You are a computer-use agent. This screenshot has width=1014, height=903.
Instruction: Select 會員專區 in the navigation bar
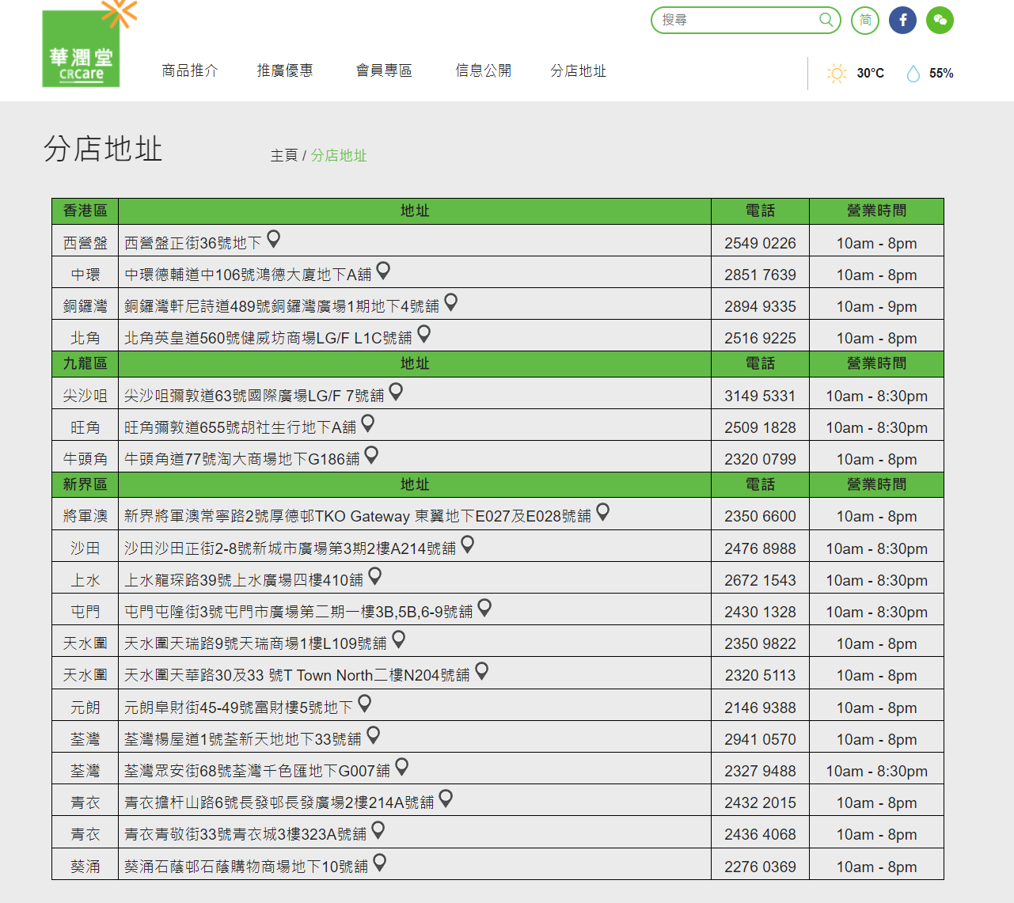(384, 71)
